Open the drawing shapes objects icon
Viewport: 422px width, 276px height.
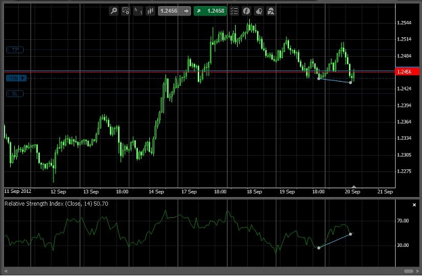[271, 11]
